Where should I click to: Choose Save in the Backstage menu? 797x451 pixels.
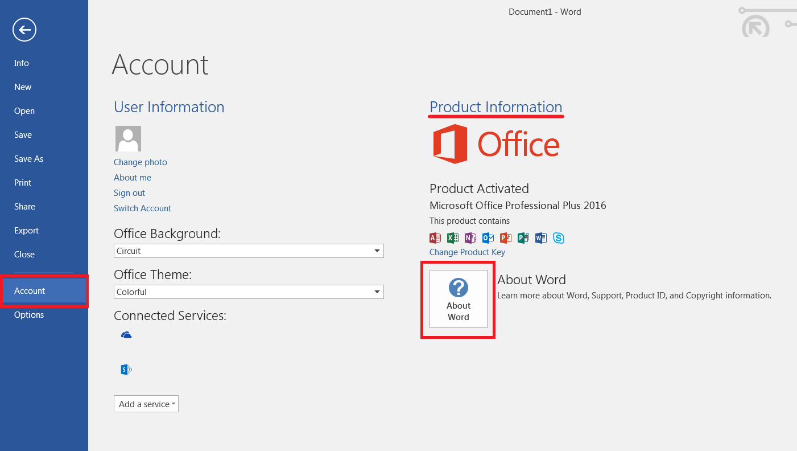(23, 135)
